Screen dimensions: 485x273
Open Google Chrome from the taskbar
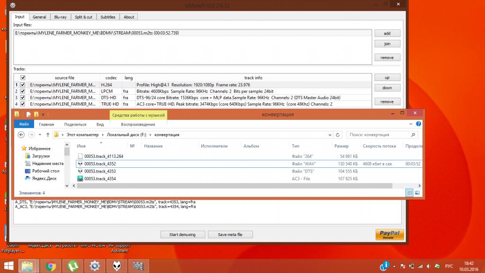click(x=51, y=265)
